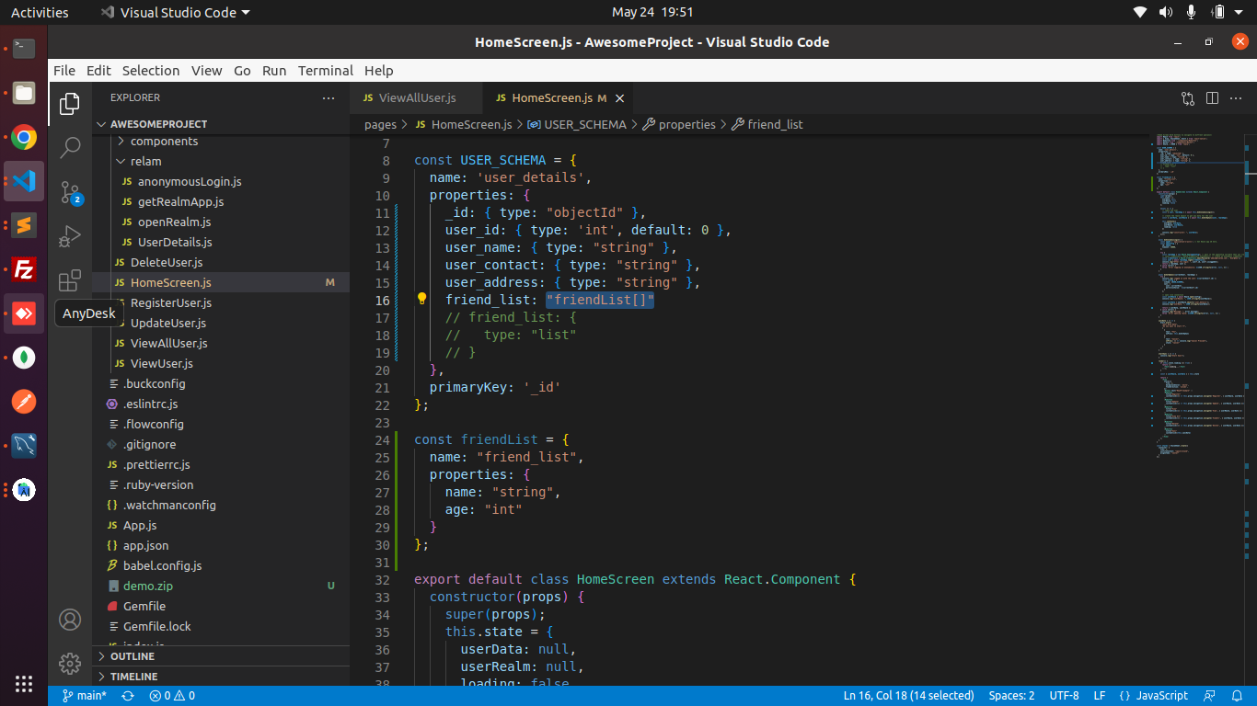1257x706 pixels.
Task: Click the main branch indicator in status bar
Action: [x=85, y=696]
